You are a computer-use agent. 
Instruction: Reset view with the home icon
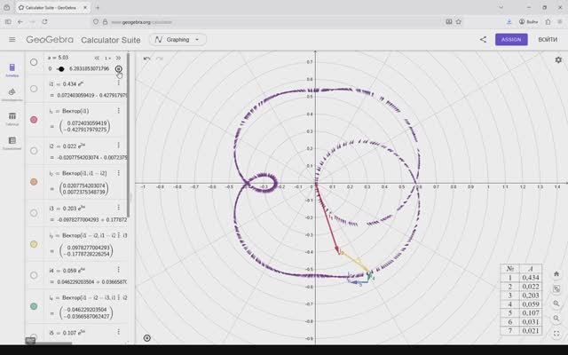(x=556, y=274)
